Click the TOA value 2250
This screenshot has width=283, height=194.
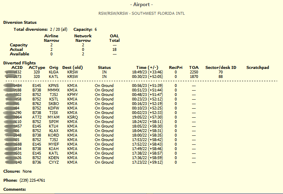tap(194, 72)
